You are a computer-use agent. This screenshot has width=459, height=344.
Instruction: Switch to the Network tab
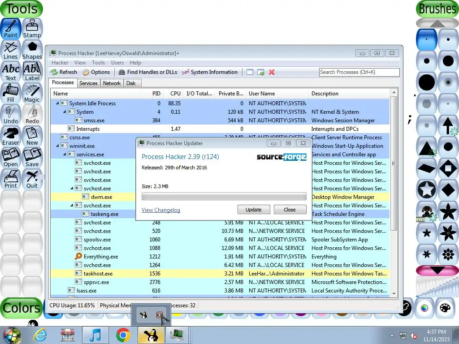click(x=112, y=83)
